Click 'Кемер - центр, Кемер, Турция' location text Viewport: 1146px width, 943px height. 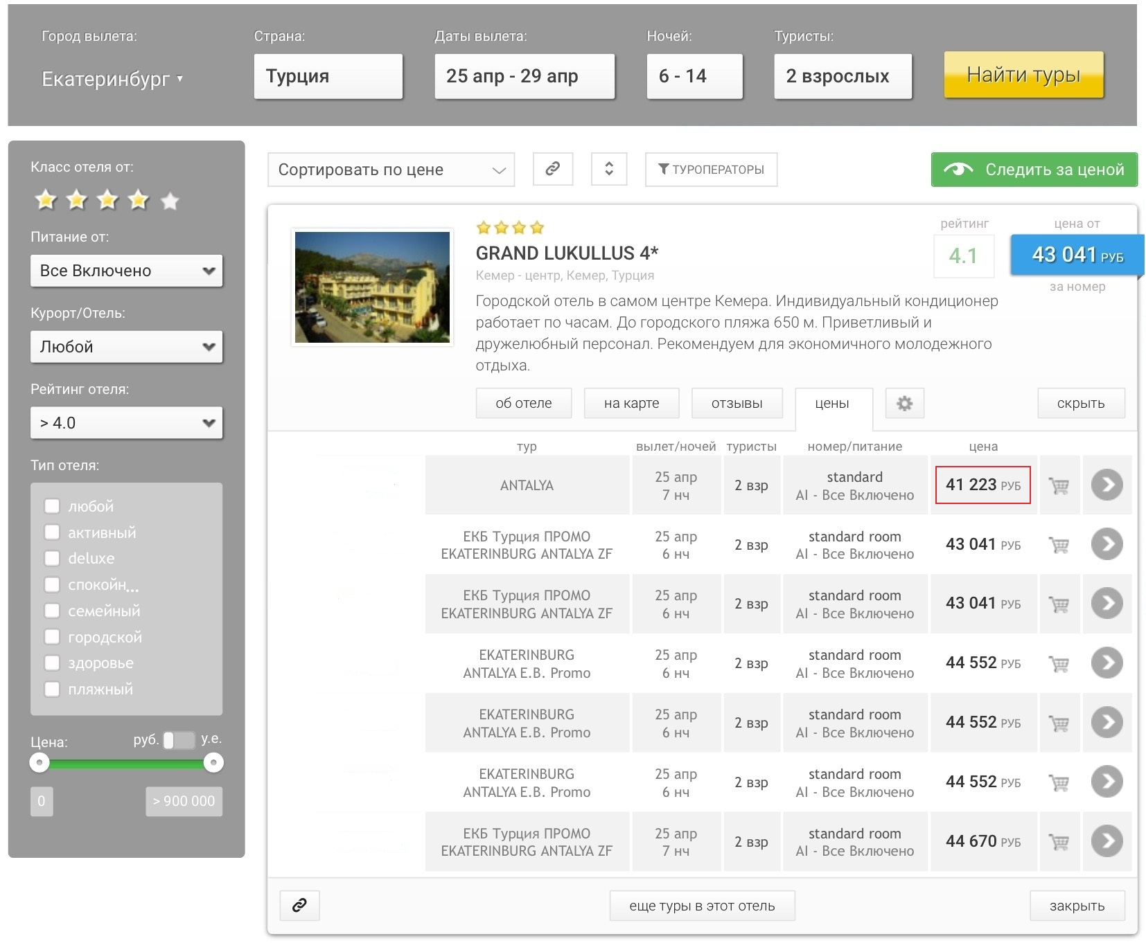click(565, 276)
